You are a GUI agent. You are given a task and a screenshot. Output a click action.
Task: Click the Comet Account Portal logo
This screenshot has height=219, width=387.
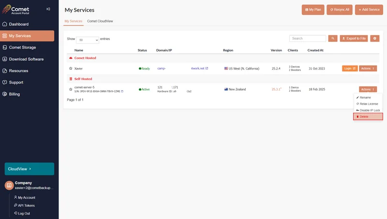tap(15, 9)
